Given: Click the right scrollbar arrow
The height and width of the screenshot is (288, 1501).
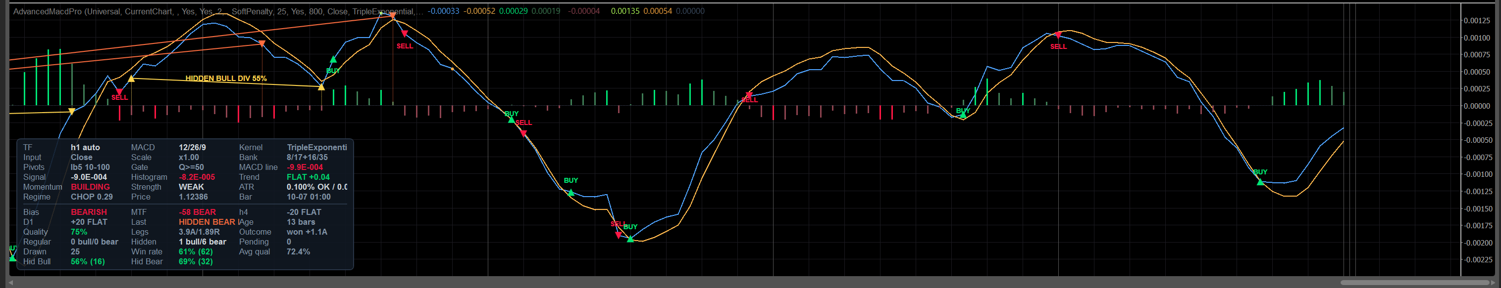Looking at the screenshot, I should (x=1492, y=283).
